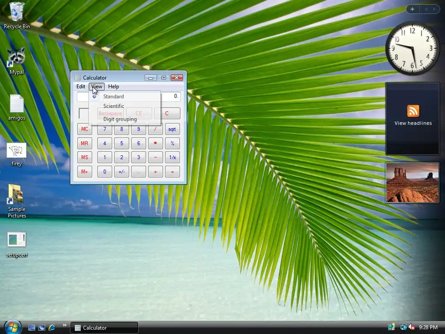
Task: Click the plus operator button
Action: pos(155,171)
